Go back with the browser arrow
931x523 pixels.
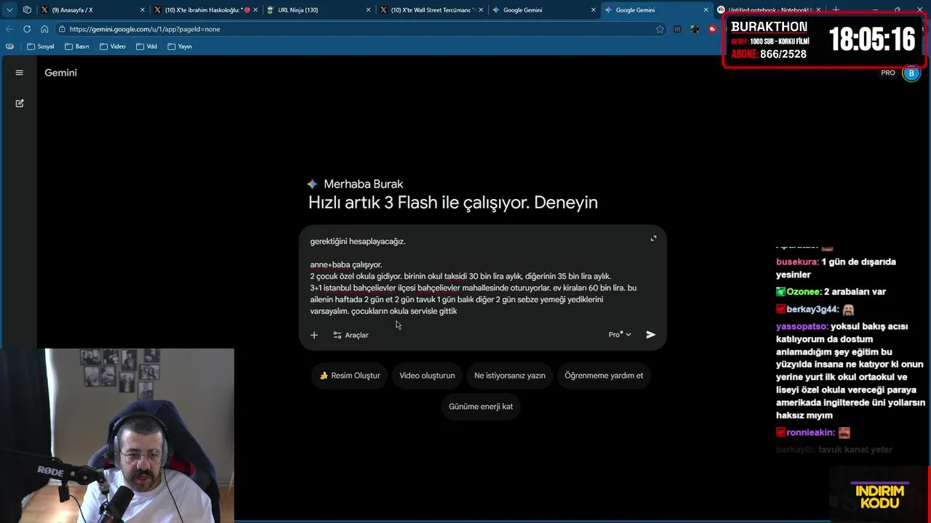click(9, 29)
